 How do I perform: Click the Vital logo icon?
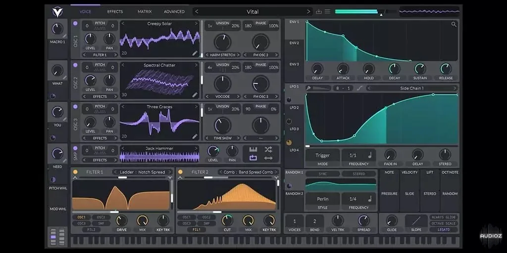[x=57, y=12]
